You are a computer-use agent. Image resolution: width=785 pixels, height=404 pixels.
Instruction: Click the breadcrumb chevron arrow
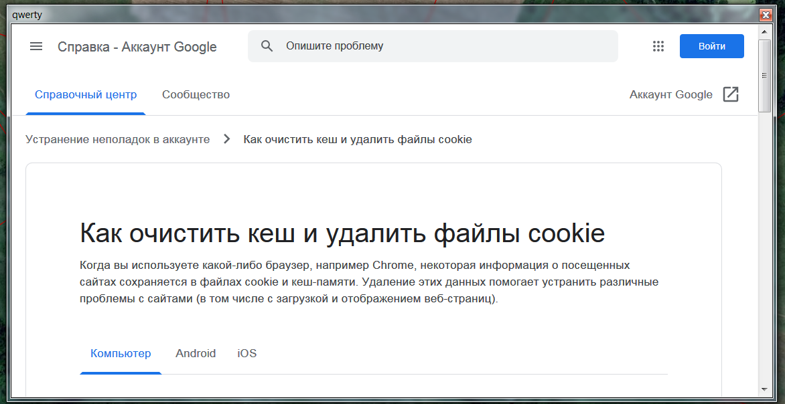226,139
